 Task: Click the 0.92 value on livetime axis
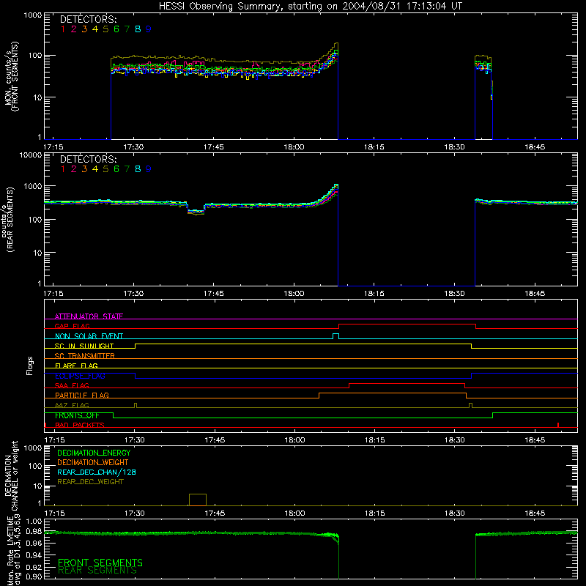pyautogui.click(x=34, y=567)
